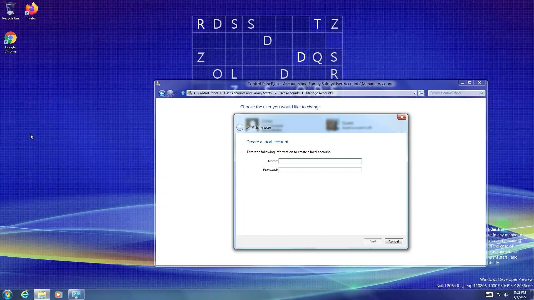Open recent pages dropdown next to Forward
This screenshot has height=300, width=534.
click(x=176, y=93)
